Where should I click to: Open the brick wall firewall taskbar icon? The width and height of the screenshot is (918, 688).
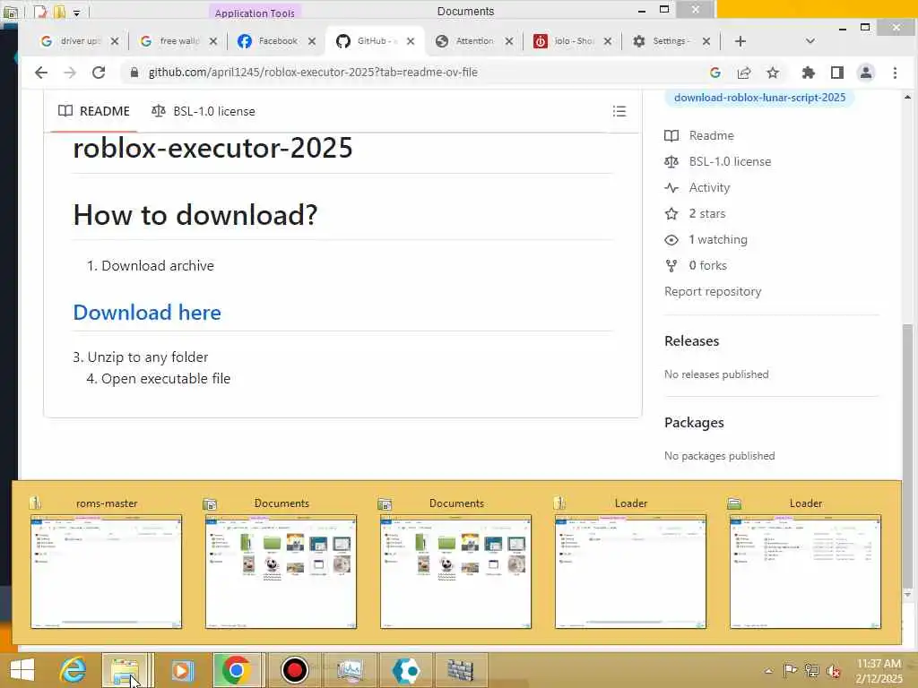[460, 670]
